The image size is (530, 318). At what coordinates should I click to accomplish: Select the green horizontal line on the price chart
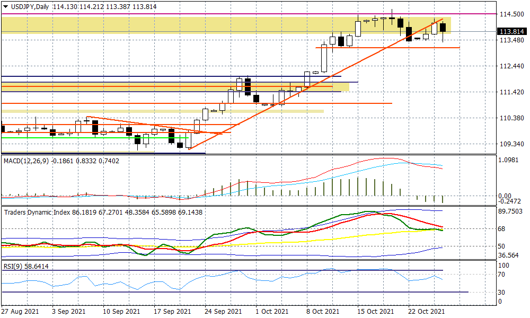click(x=95, y=138)
